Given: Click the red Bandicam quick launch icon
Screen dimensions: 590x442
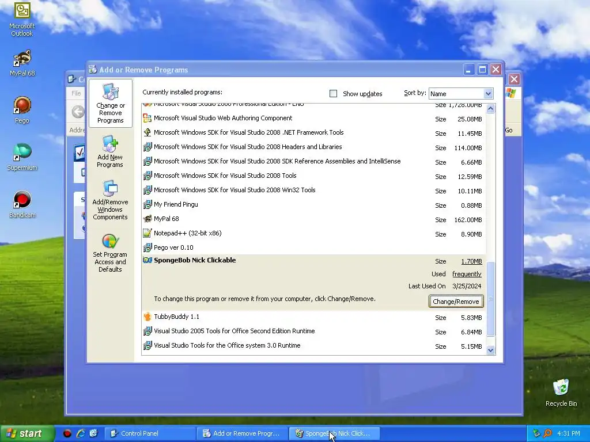Looking at the screenshot, I should [x=67, y=433].
